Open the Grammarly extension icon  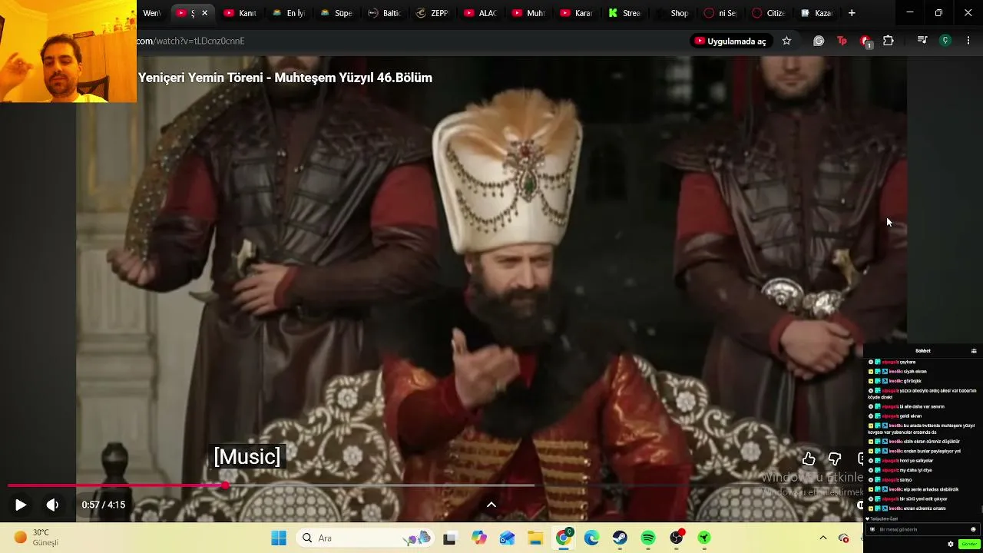pyautogui.click(x=819, y=41)
